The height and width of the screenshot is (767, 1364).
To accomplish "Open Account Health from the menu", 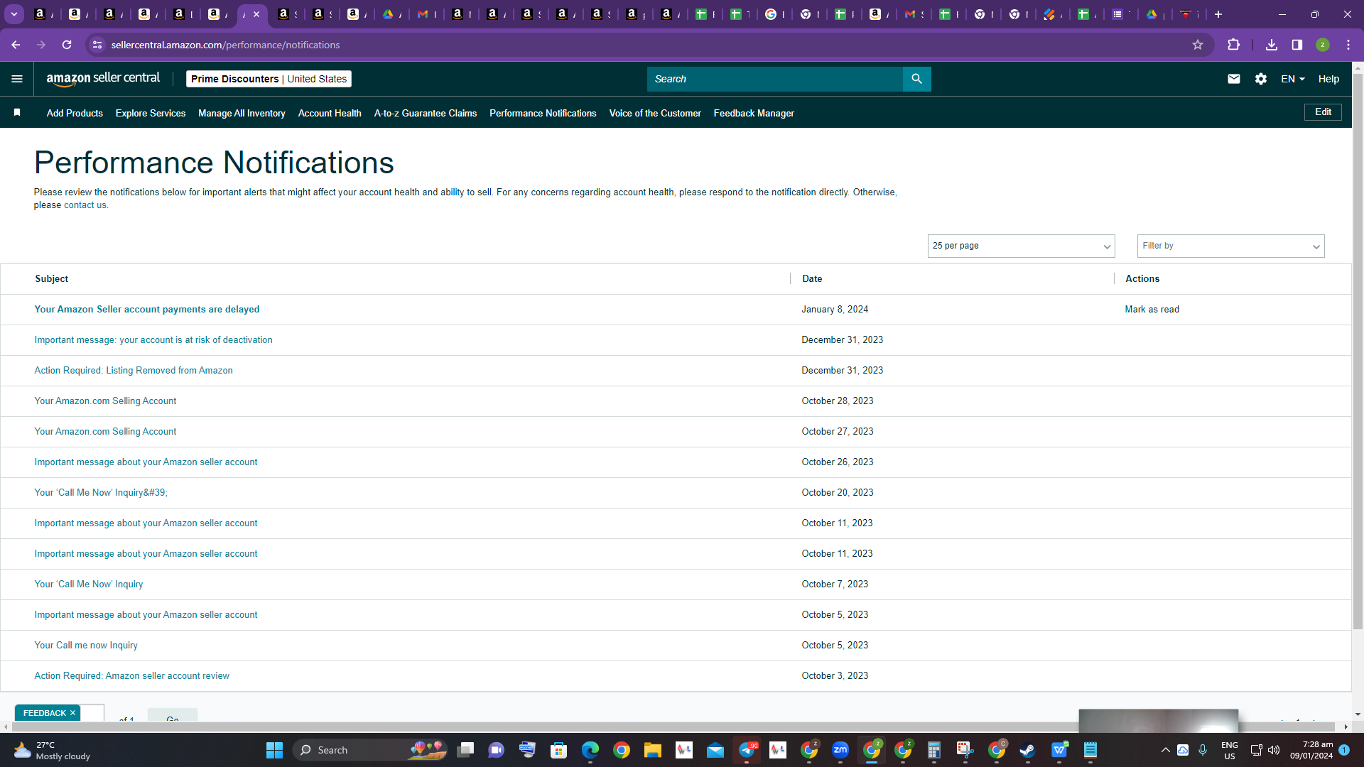I will pos(330,113).
